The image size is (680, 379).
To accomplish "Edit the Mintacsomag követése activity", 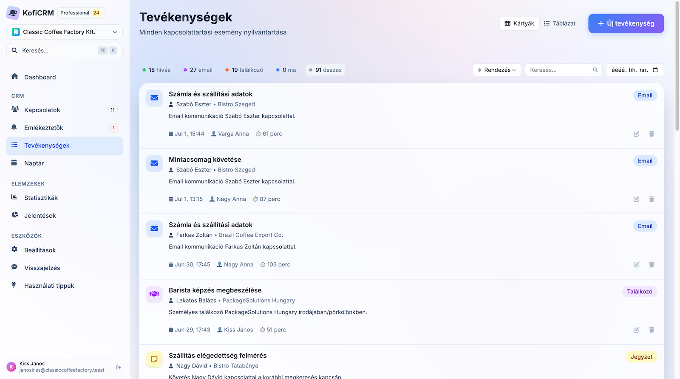I will [636, 199].
